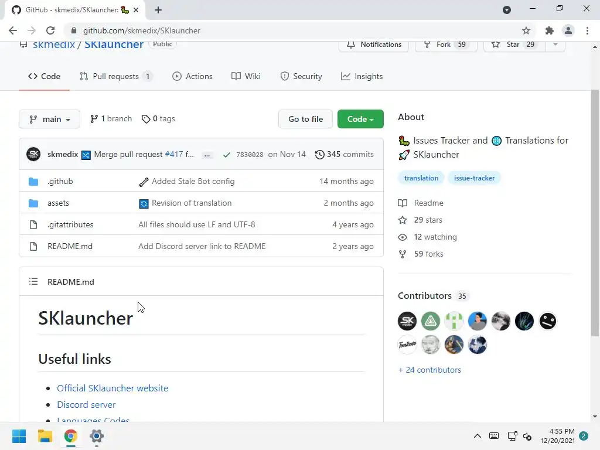The image size is (600, 450).
Task: Open the Pull requests tab
Action: point(116,76)
